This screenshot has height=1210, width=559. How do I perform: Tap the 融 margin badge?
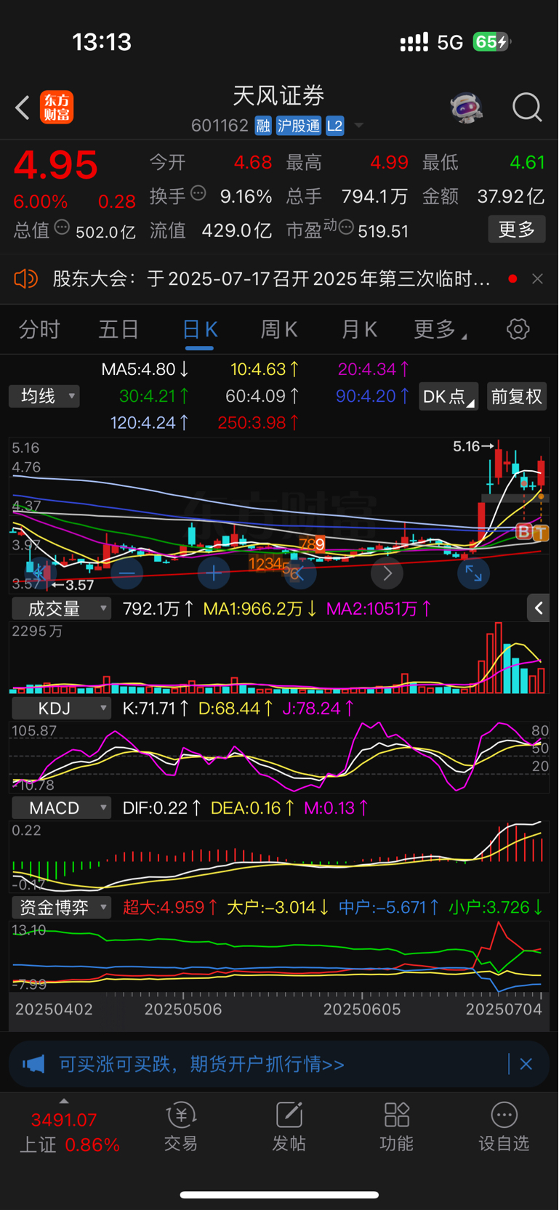click(x=263, y=126)
